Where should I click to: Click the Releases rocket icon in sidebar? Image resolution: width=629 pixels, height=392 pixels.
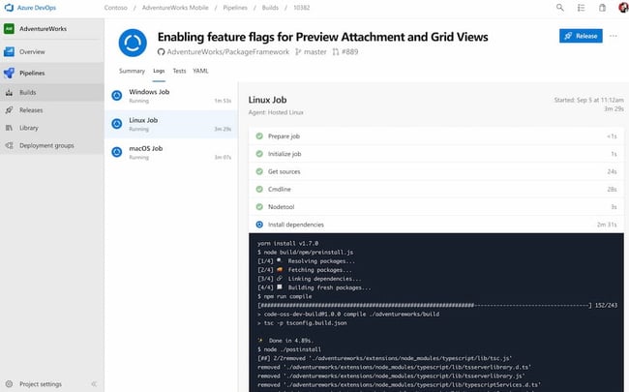pyautogui.click(x=9, y=110)
